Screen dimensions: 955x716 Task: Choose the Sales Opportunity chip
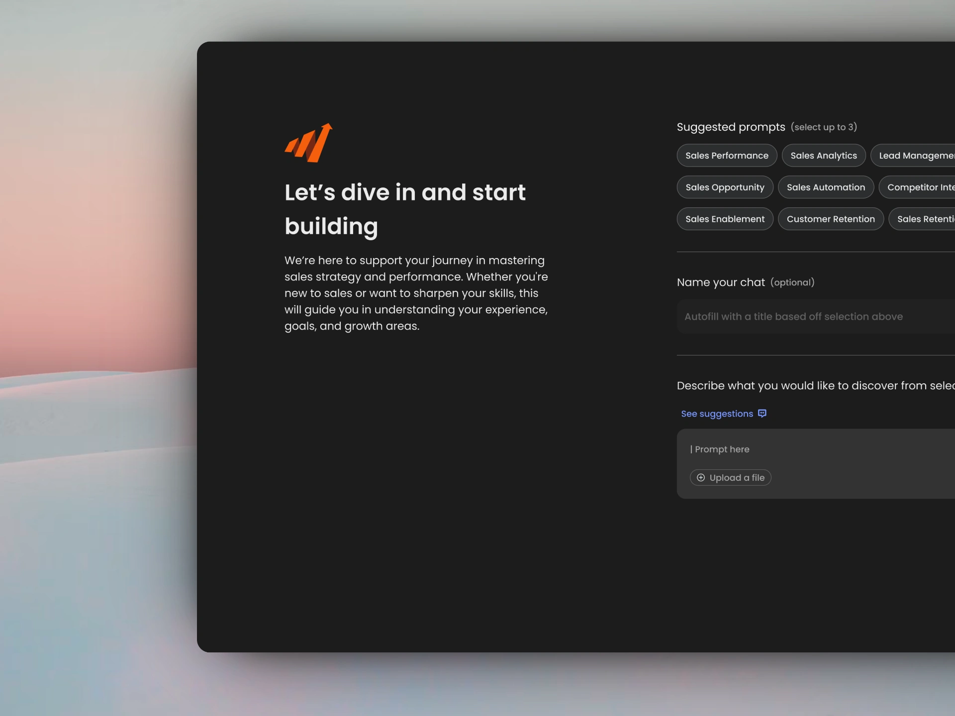725,187
